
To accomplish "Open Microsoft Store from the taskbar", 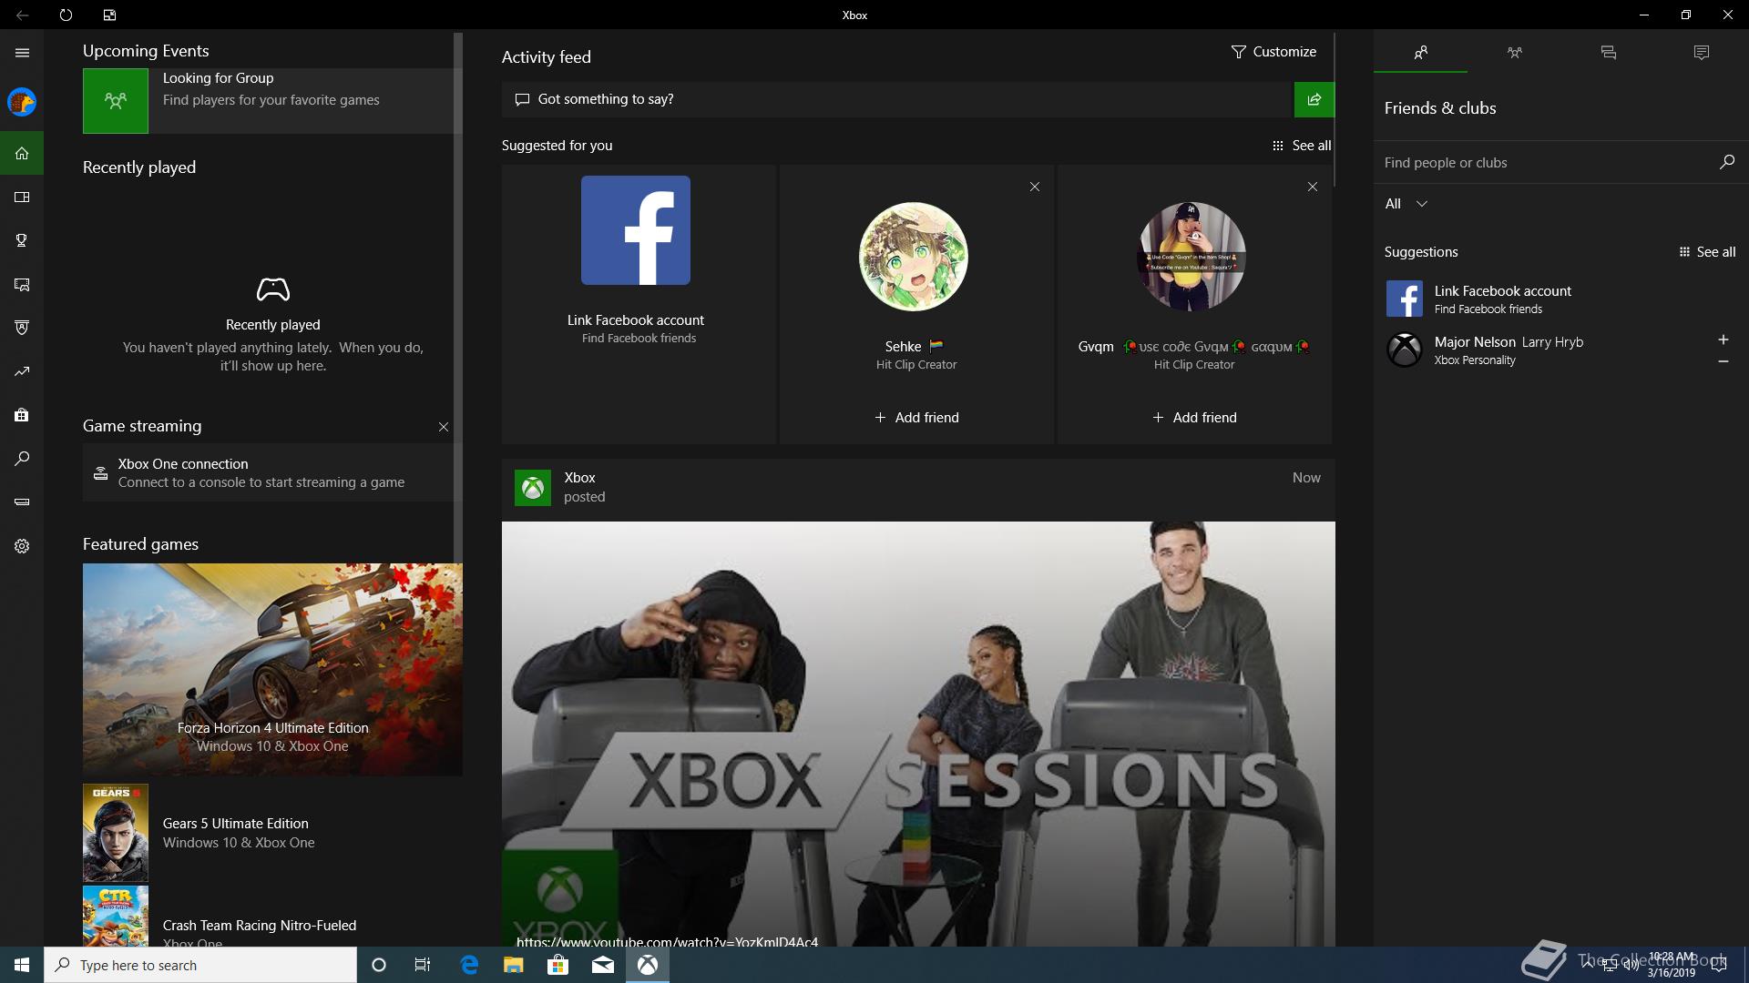I will pos(557,965).
